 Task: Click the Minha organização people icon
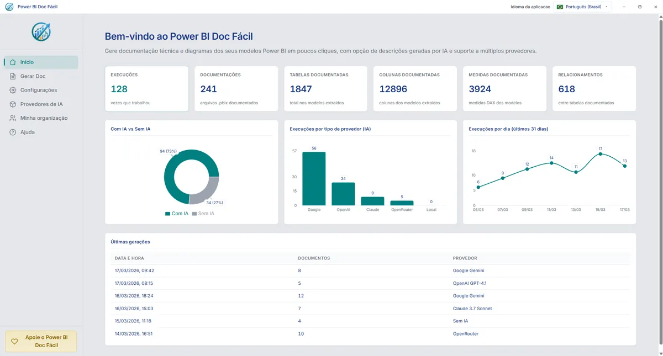coord(13,118)
